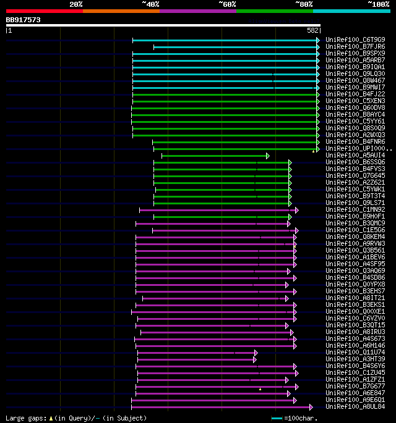
Task: Click the green alignment bar of UniRef100_C5YWK1
Action: coord(222,190)
